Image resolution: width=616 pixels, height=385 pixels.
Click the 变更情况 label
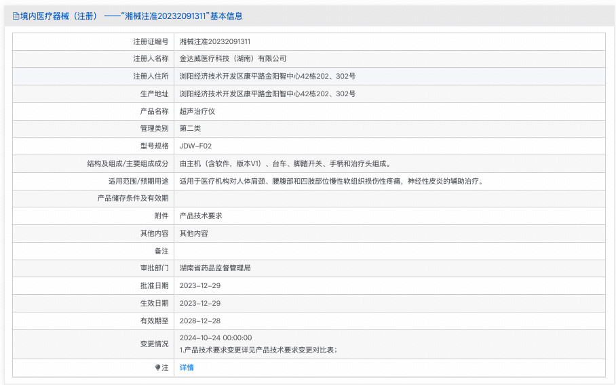pyautogui.click(x=155, y=344)
